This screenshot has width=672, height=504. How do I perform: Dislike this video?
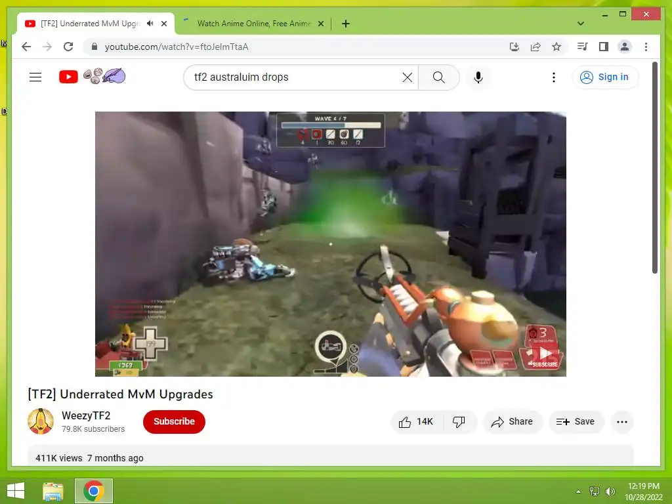[x=459, y=422]
